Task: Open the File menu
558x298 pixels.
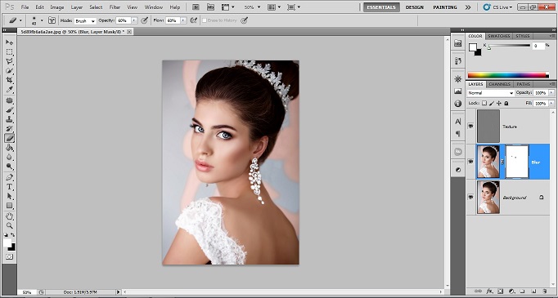Action: tap(25, 7)
